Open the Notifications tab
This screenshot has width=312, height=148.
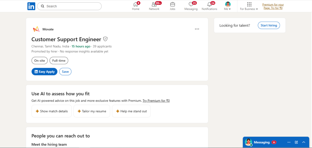pos(209,6)
